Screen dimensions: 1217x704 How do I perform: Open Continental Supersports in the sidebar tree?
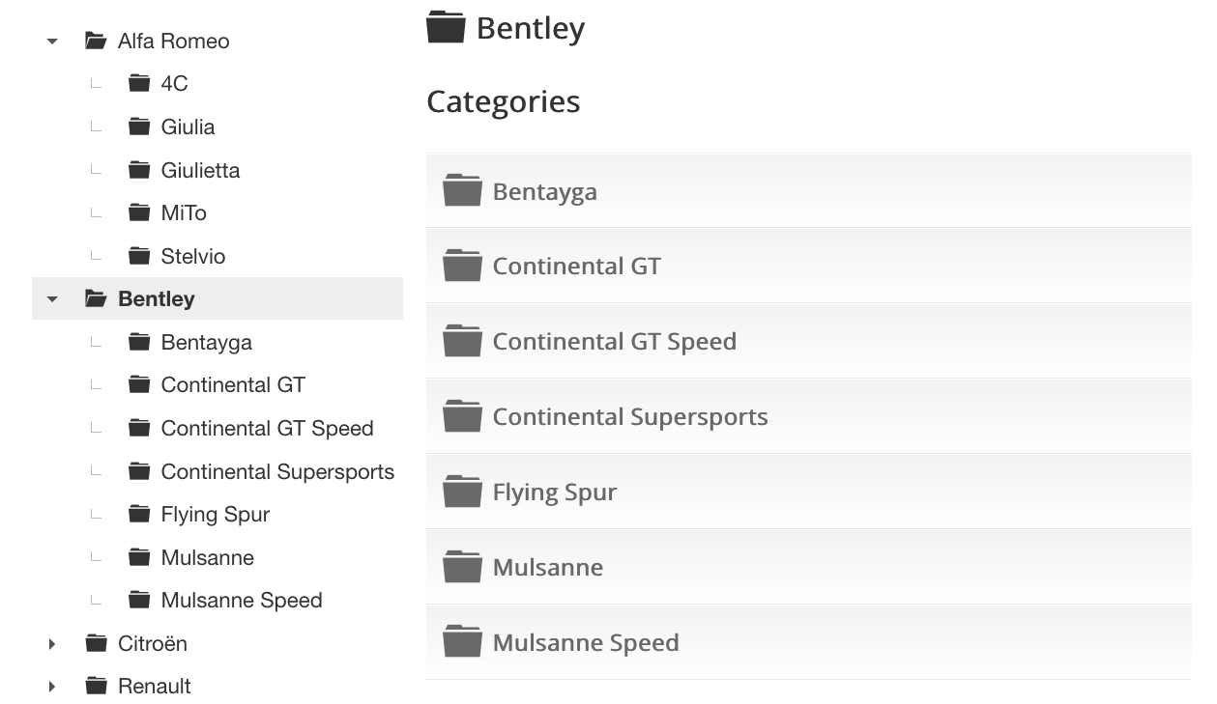click(277, 471)
